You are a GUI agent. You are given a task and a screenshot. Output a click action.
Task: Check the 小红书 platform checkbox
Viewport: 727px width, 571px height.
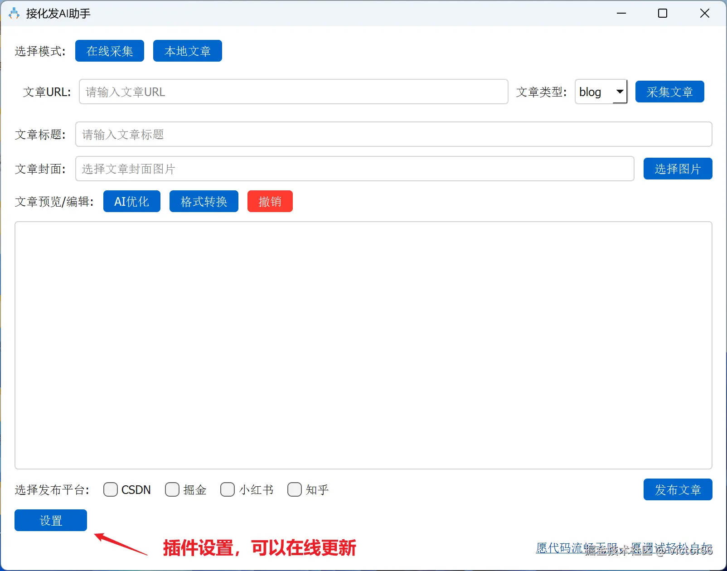228,489
